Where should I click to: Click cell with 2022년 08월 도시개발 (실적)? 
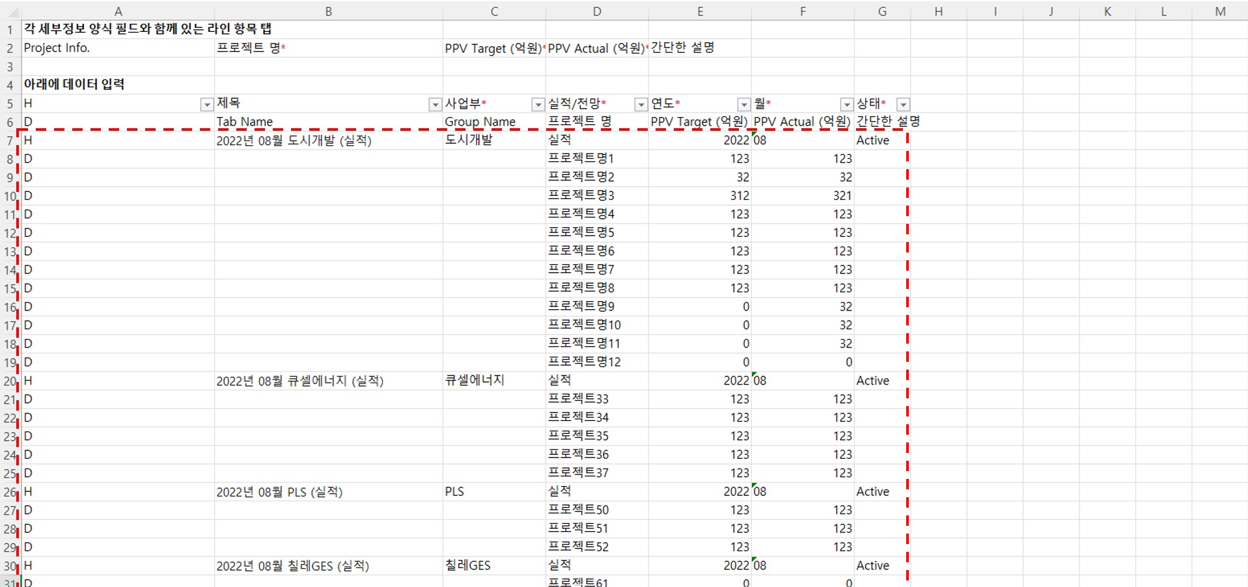(294, 141)
